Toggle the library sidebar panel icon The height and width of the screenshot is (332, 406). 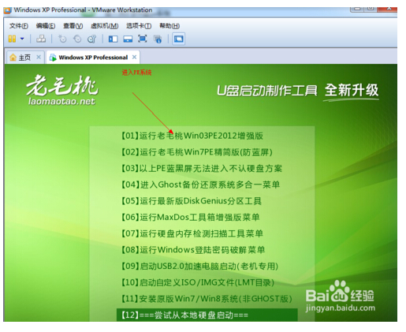(113, 39)
